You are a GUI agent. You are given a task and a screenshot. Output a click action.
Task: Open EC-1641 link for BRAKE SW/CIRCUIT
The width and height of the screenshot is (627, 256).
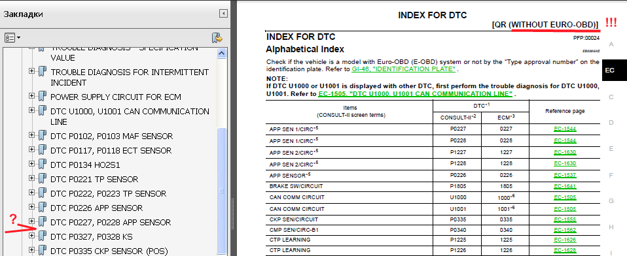[565, 186]
